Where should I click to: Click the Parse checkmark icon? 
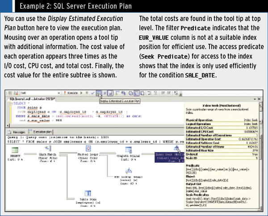coord(92,93)
